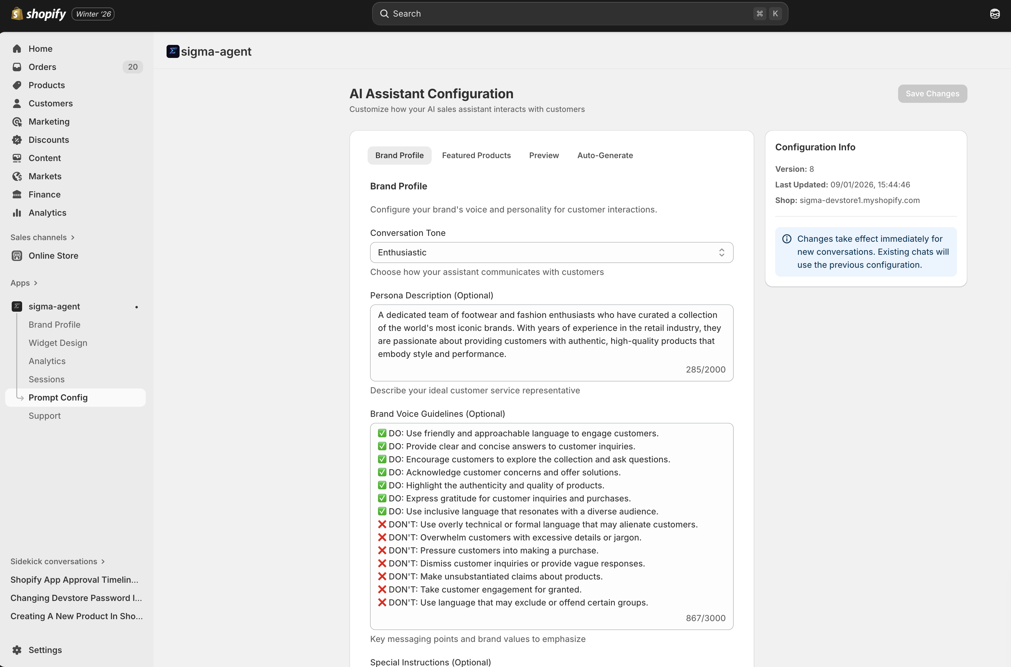Open Discounts via its badge icon

(x=17, y=140)
